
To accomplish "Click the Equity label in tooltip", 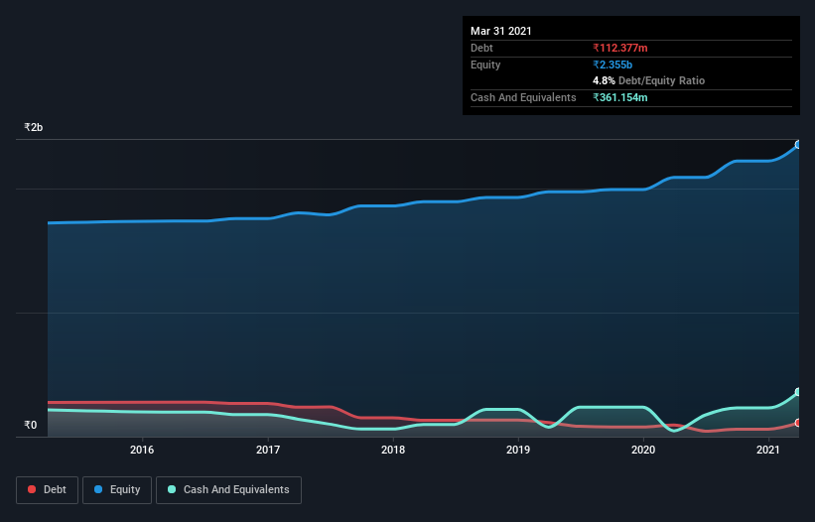I will [x=485, y=65].
